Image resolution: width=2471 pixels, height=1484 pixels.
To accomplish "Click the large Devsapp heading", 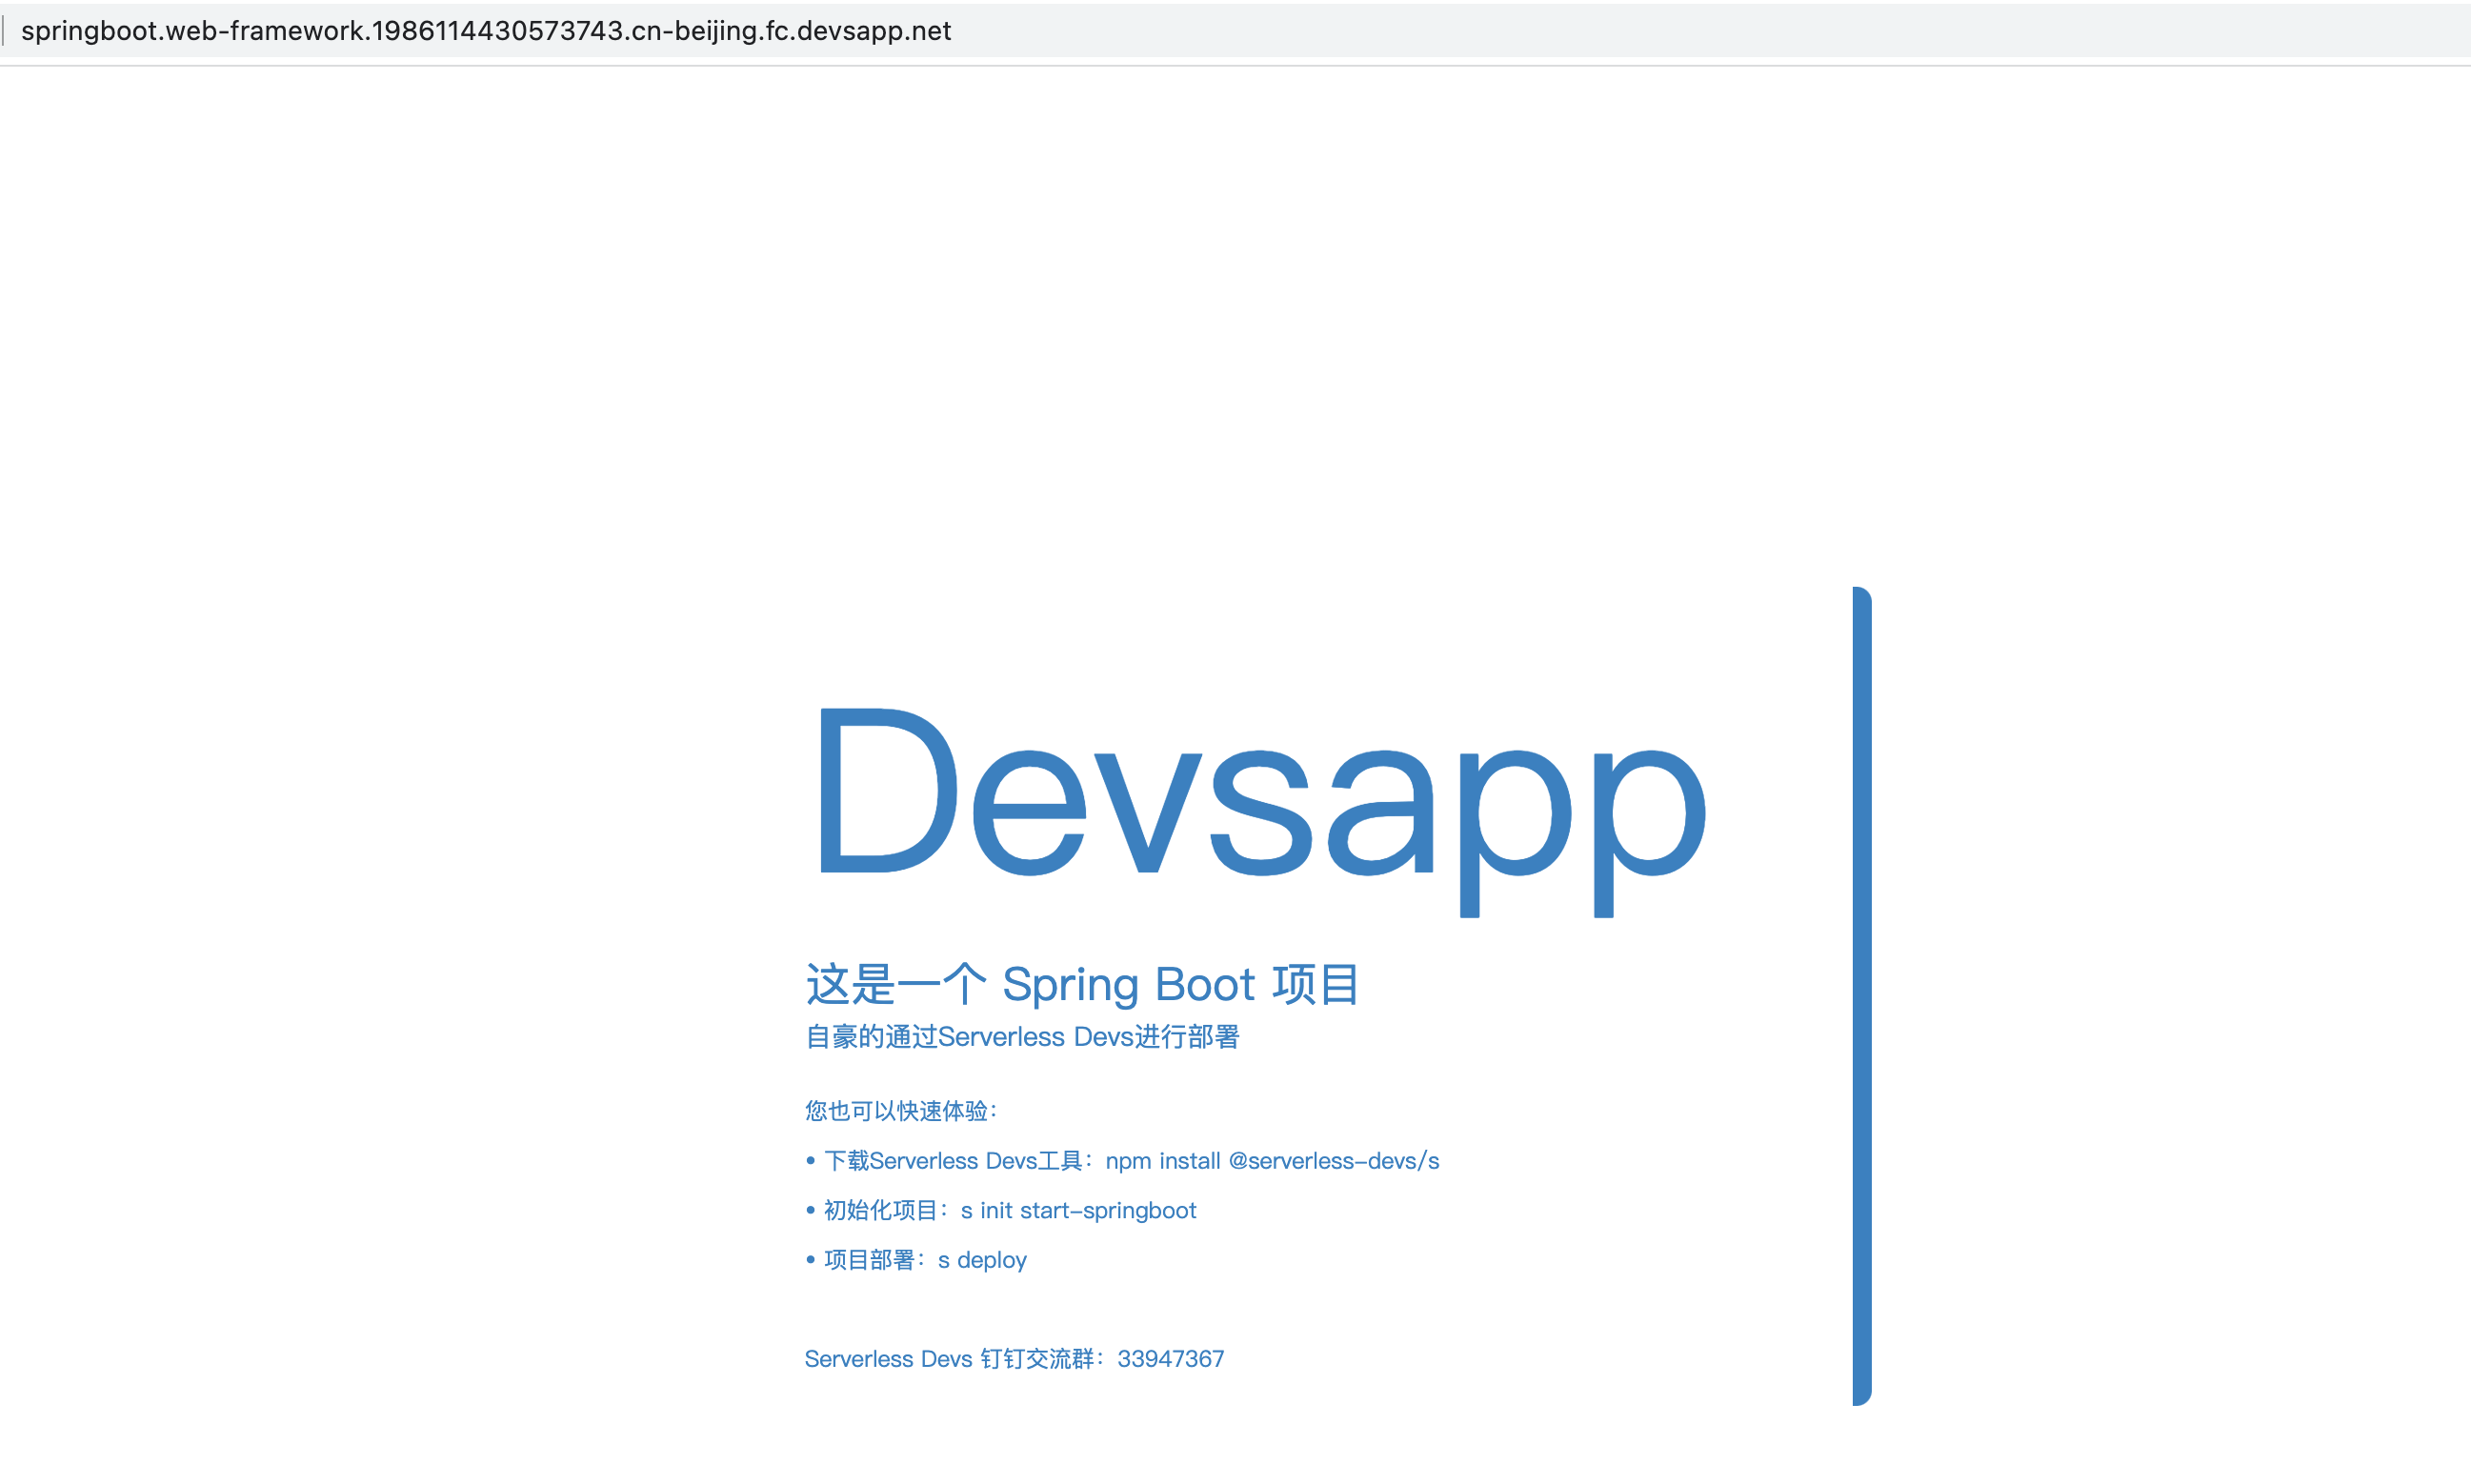I will (1258, 800).
